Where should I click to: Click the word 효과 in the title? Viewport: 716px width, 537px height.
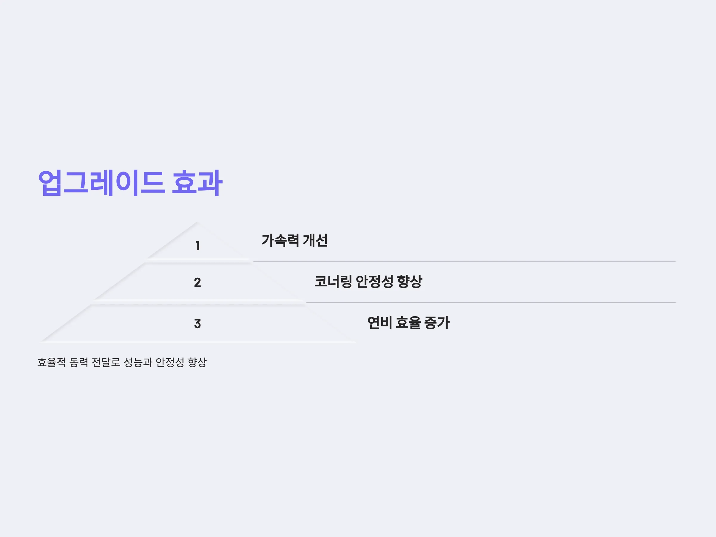point(197,183)
